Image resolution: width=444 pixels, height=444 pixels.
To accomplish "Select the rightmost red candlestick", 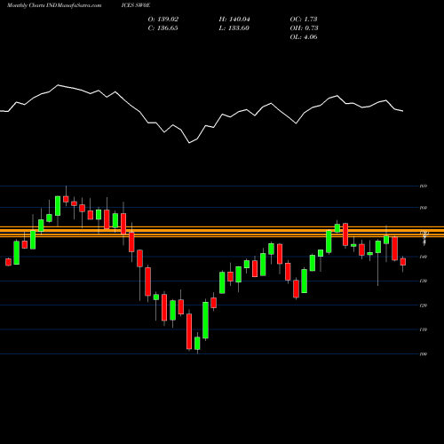I will 403,262.
